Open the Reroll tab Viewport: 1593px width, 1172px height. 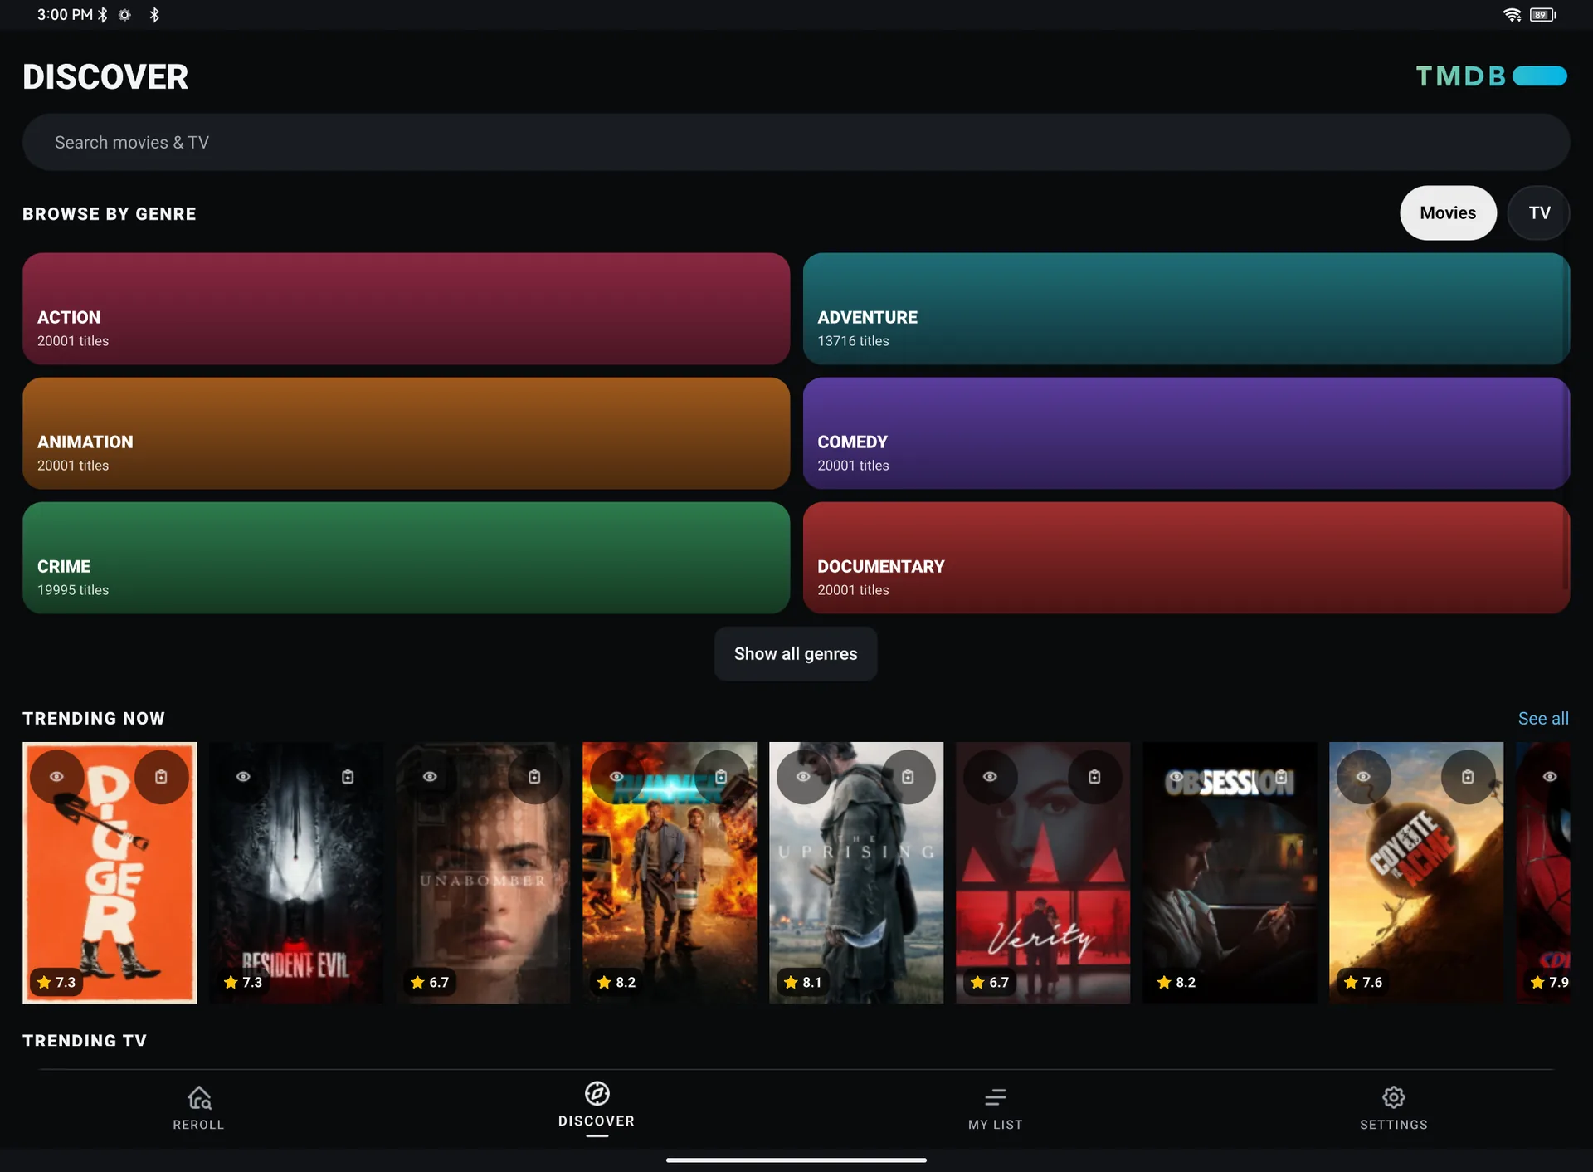click(198, 1109)
